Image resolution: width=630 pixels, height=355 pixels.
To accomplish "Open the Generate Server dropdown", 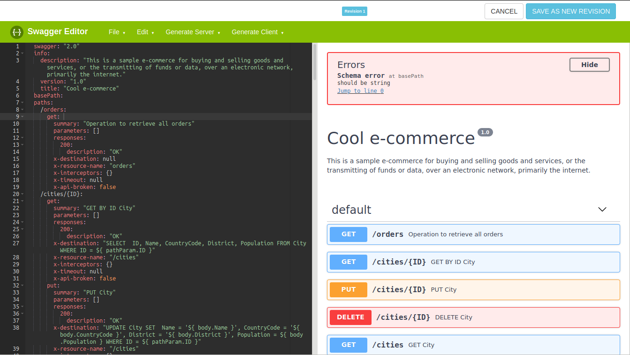I will tap(193, 32).
